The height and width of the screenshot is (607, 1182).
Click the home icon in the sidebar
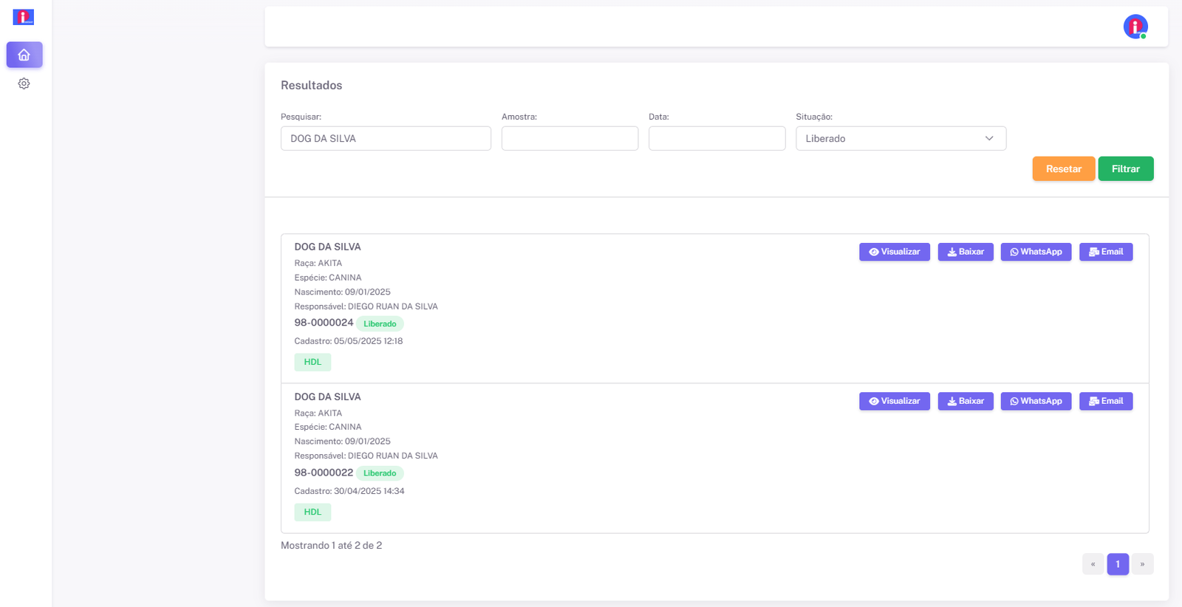click(24, 55)
